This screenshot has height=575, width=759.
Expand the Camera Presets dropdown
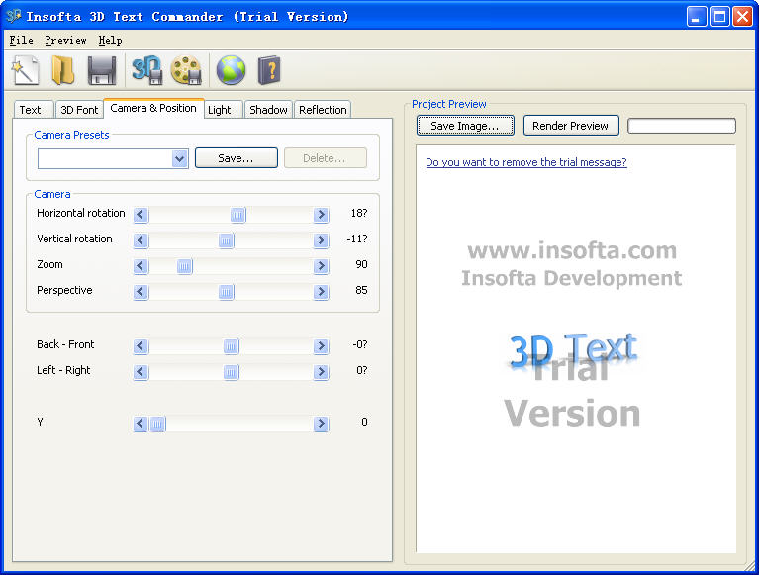click(179, 158)
